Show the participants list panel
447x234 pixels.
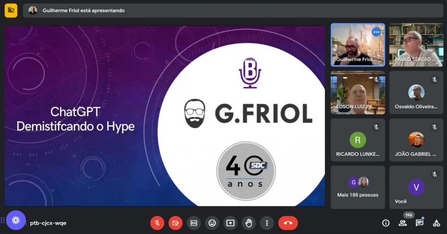click(x=403, y=223)
